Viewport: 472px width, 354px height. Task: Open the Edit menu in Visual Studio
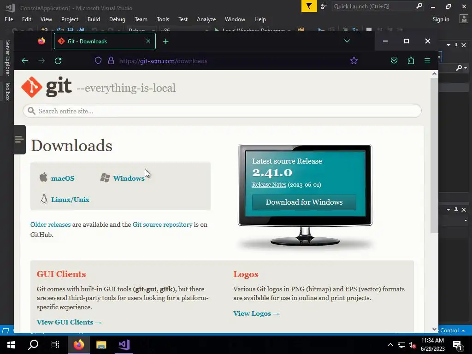(x=26, y=19)
